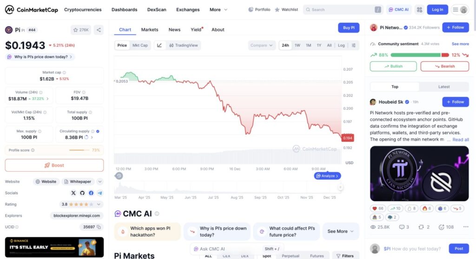
Task: Click the share icon beside Pi watchlist count
Action: tap(99, 30)
